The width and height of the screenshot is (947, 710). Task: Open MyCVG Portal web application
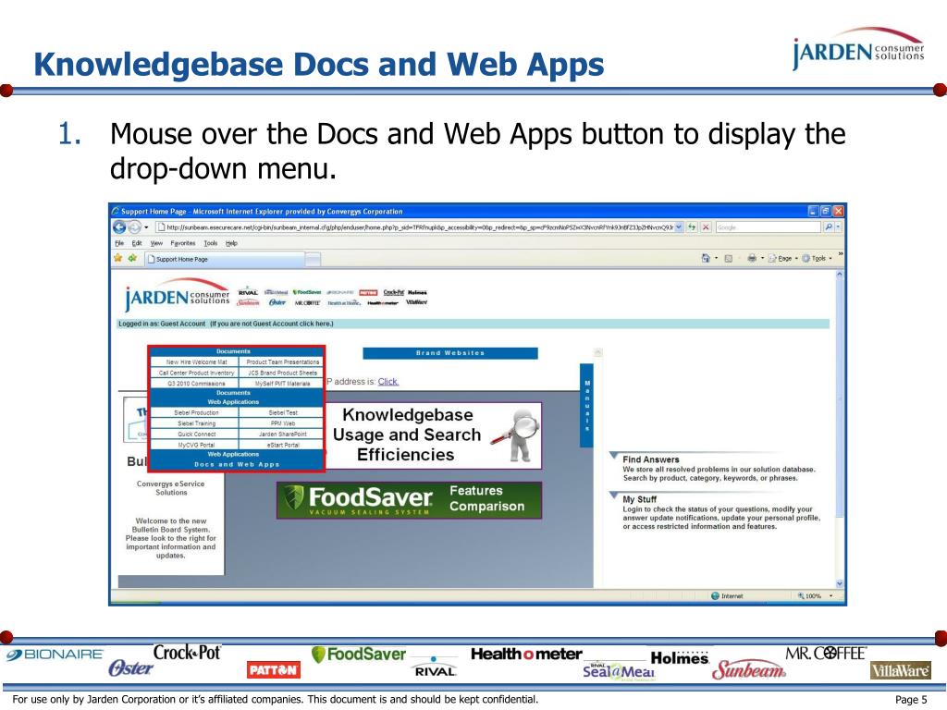[x=196, y=445]
